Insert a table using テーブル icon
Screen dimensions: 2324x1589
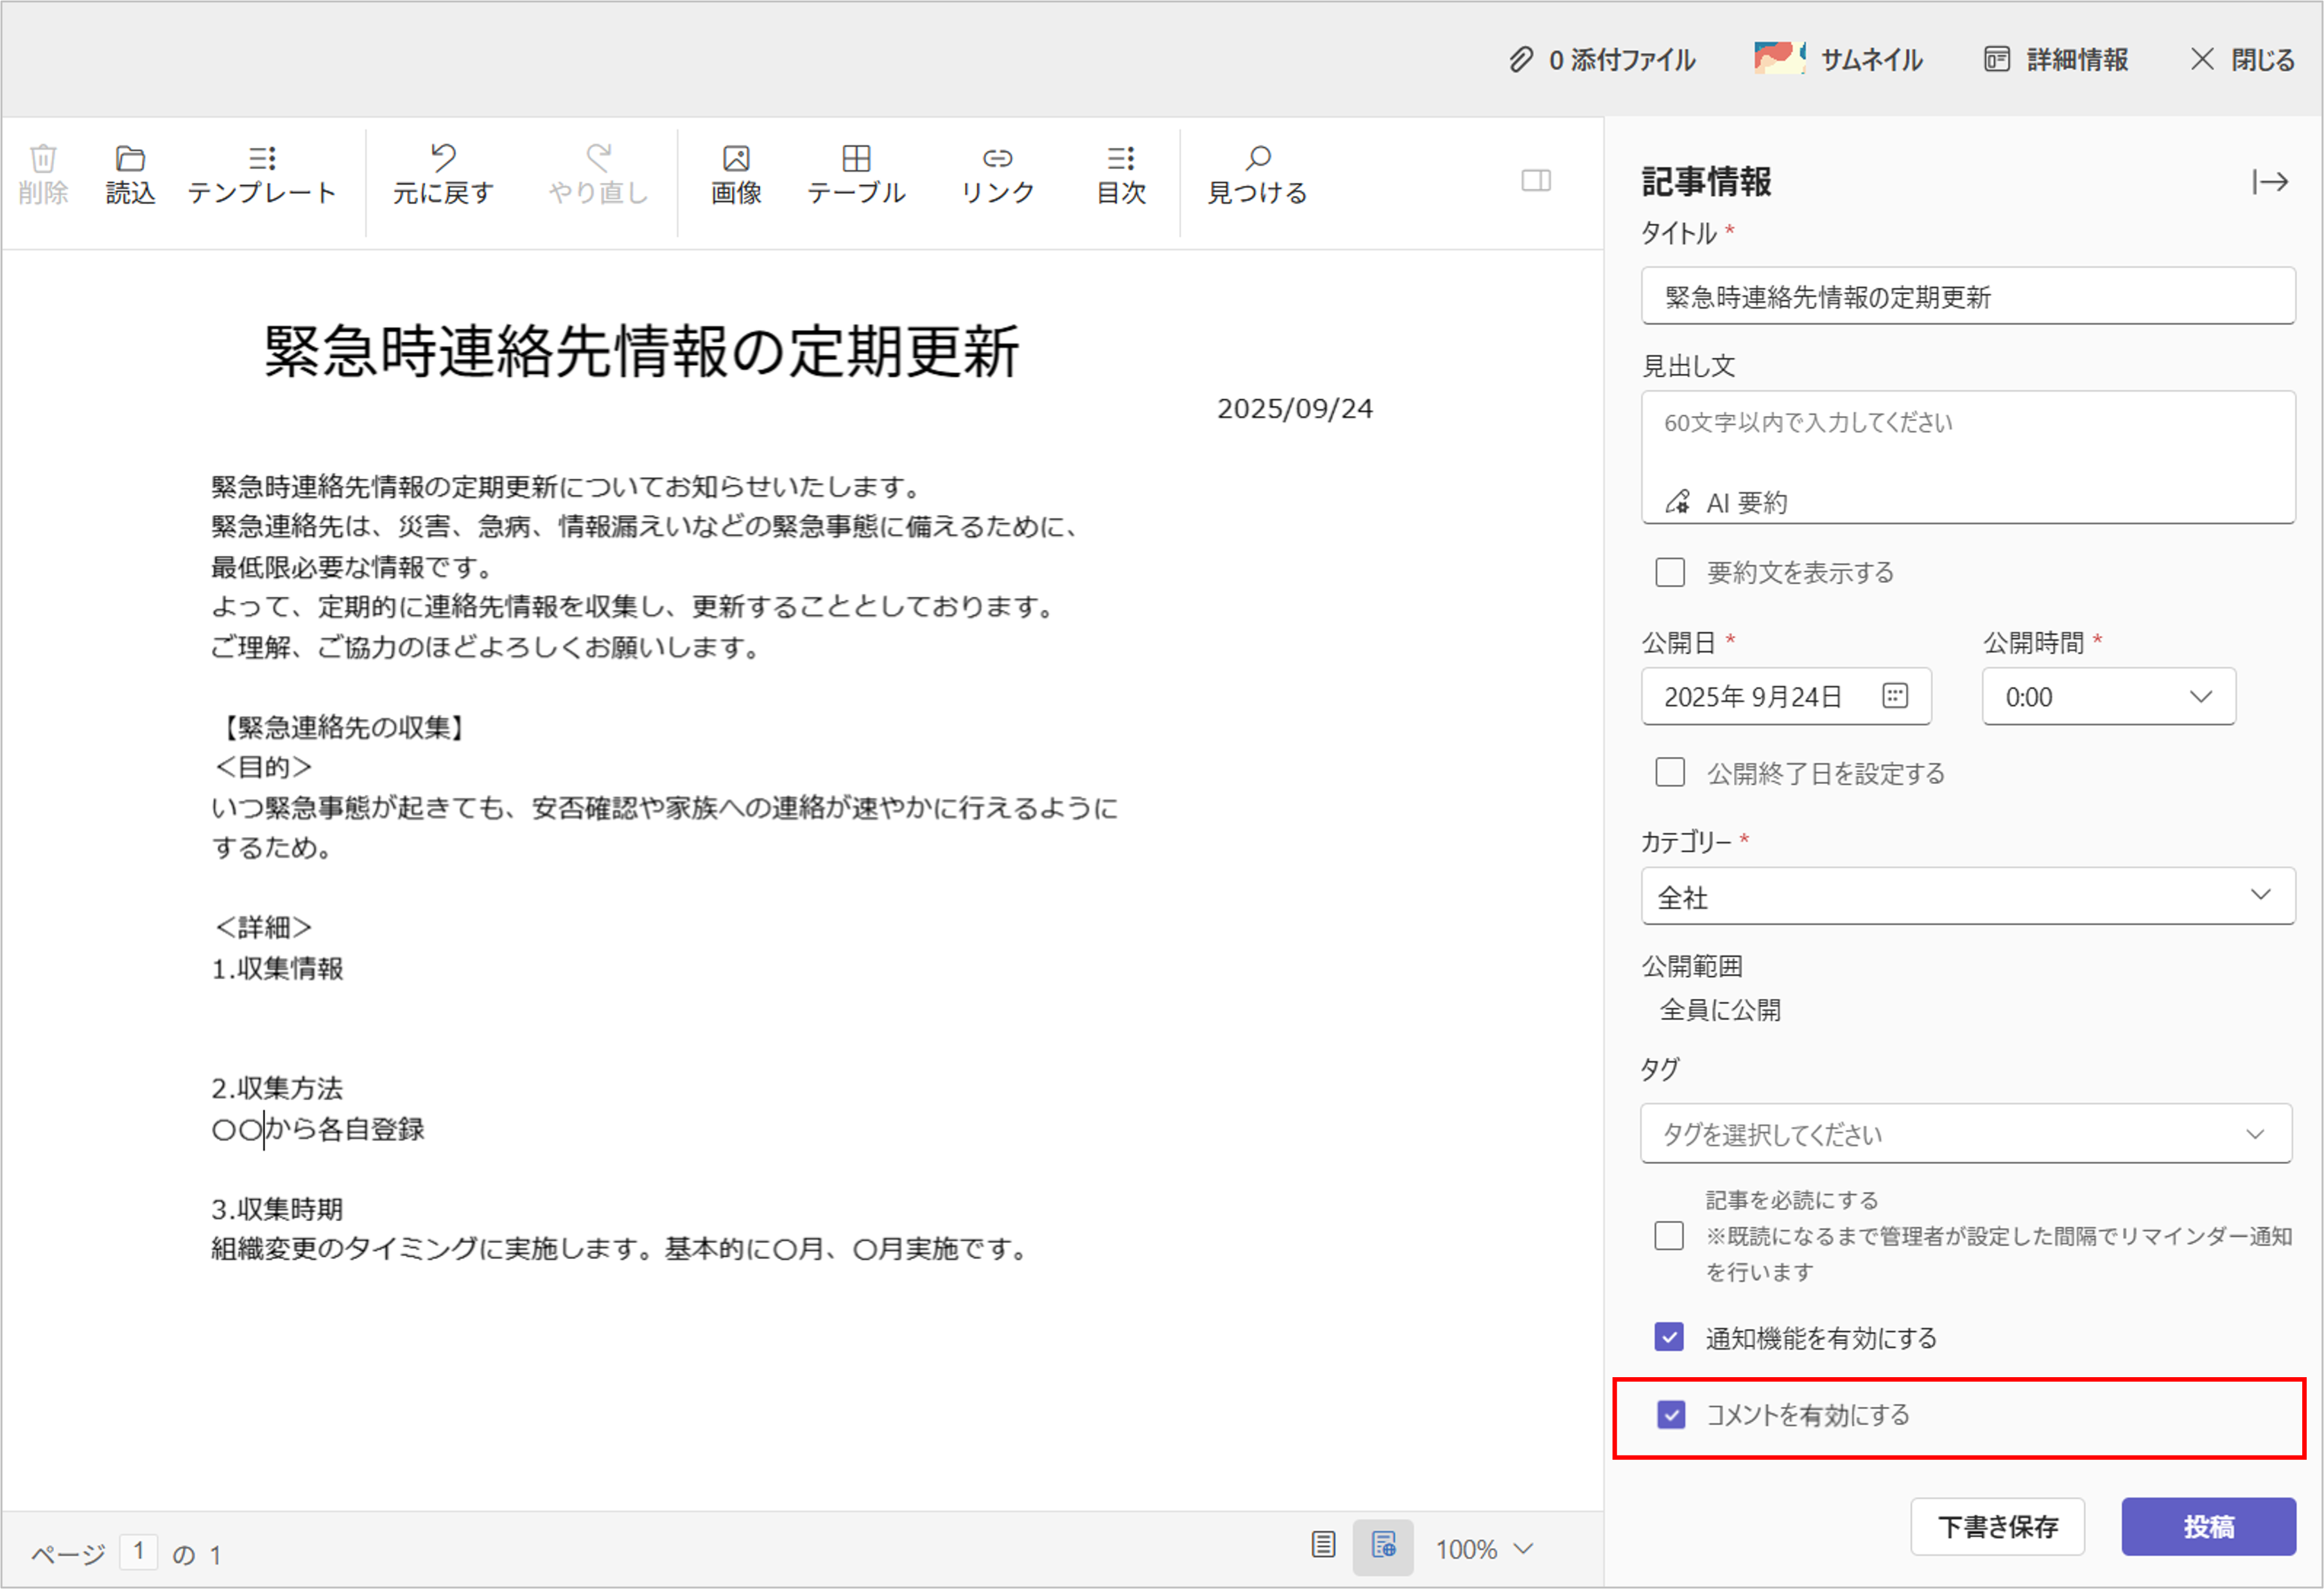[856, 159]
